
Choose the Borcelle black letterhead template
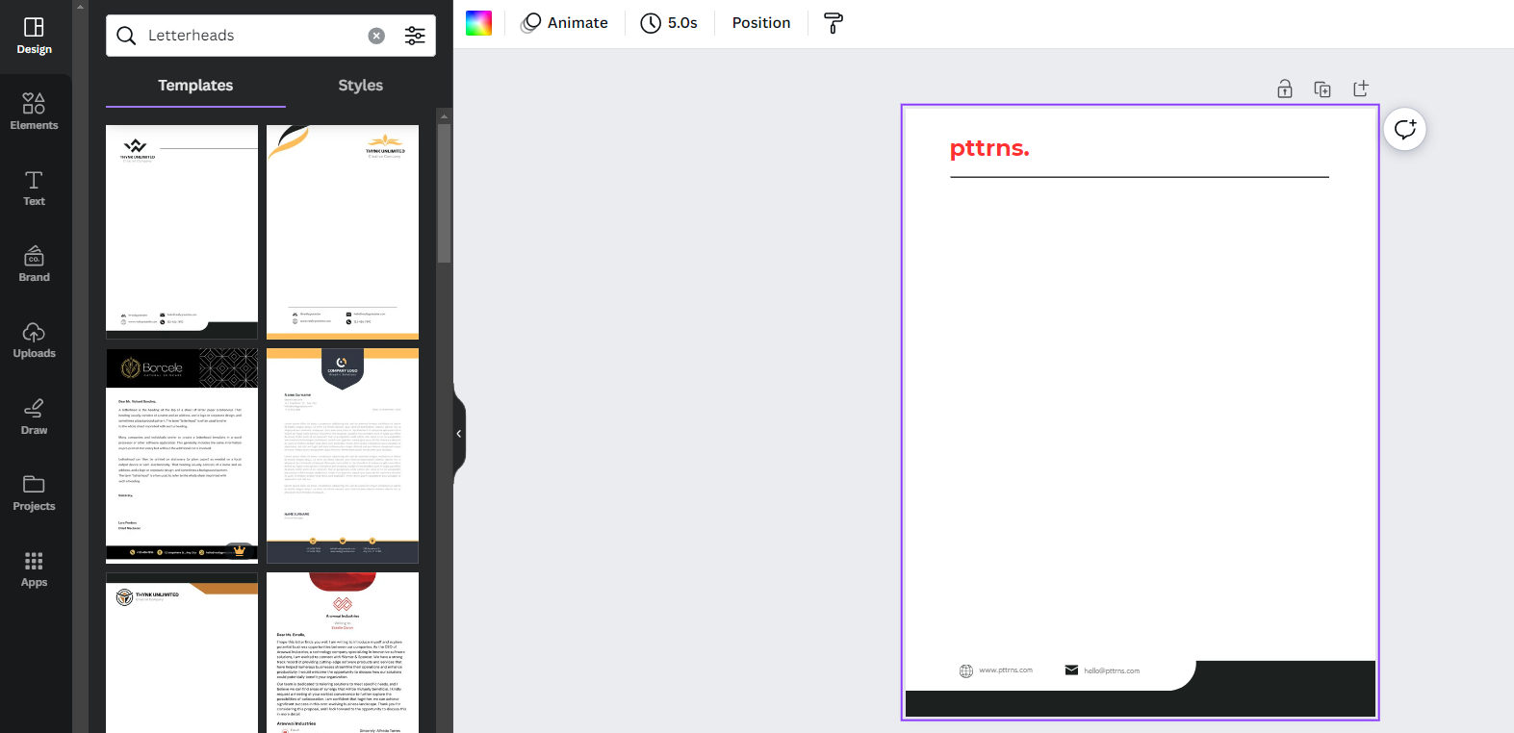pyautogui.click(x=182, y=456)
